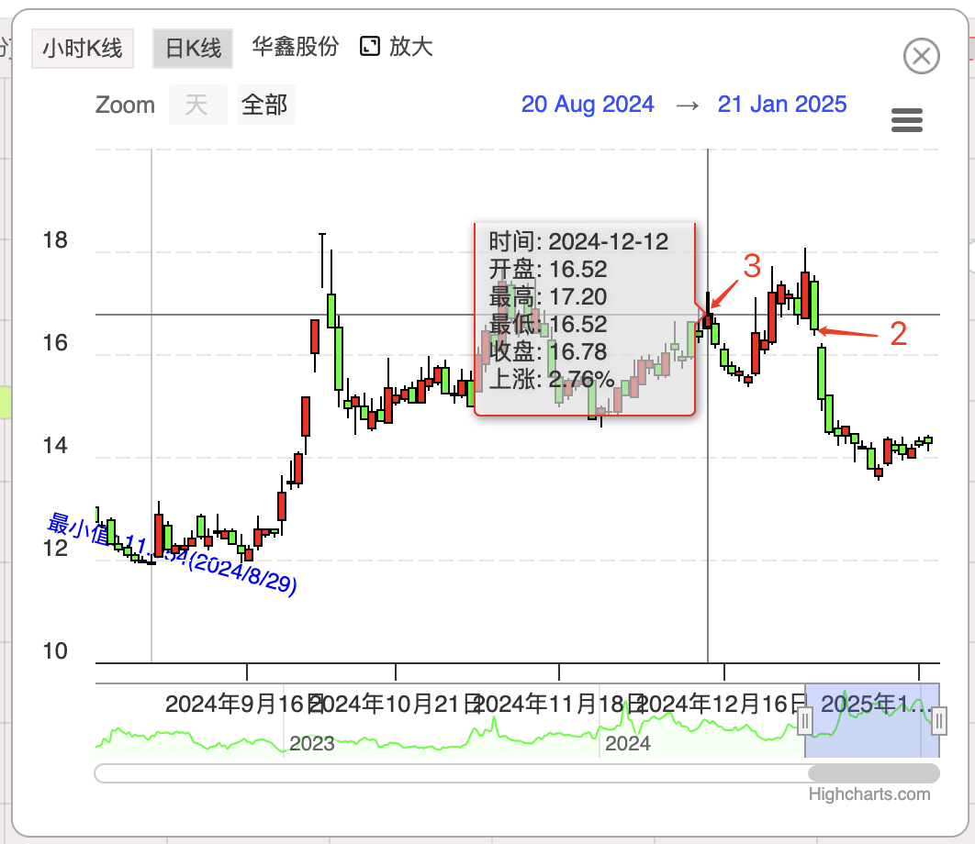
Task: Open the Highcharts.com credit link
Action: pos(869,794)
